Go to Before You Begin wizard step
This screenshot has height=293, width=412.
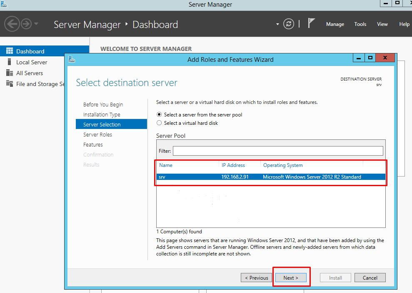click(103, 104)
